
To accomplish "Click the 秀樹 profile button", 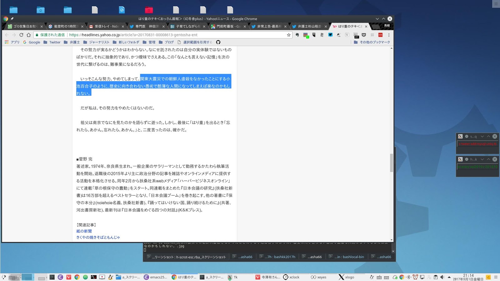I will tap(387, 26).
